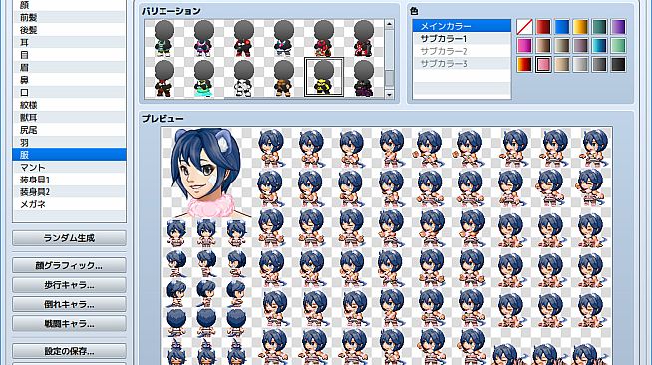The height and width of the screenshot is (365, 652).
Task: Click the grayed サブカラー2 entry
Action: click(x=462, y=51)
